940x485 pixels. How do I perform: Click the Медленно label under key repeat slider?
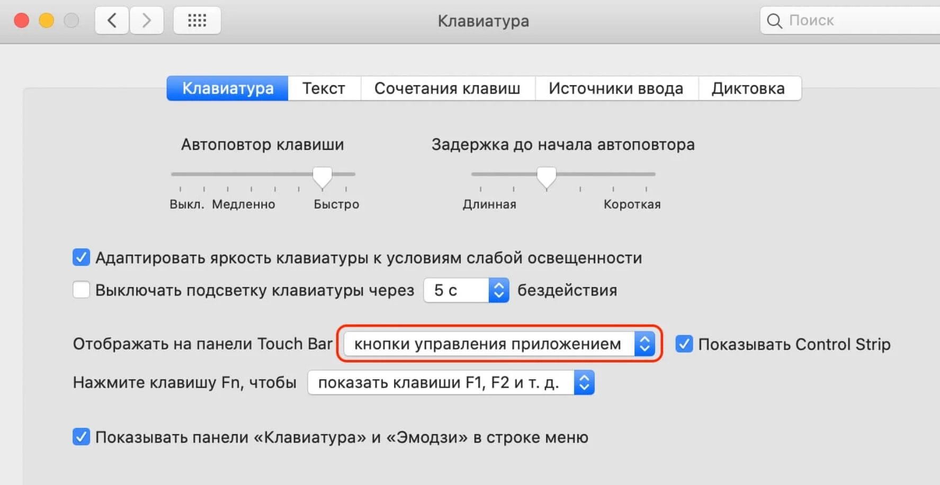(x=244, y=204)
